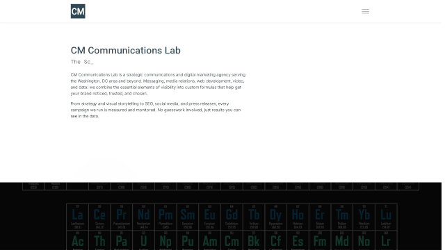Click the Bk Berkelium element tile

coord(254,240)
